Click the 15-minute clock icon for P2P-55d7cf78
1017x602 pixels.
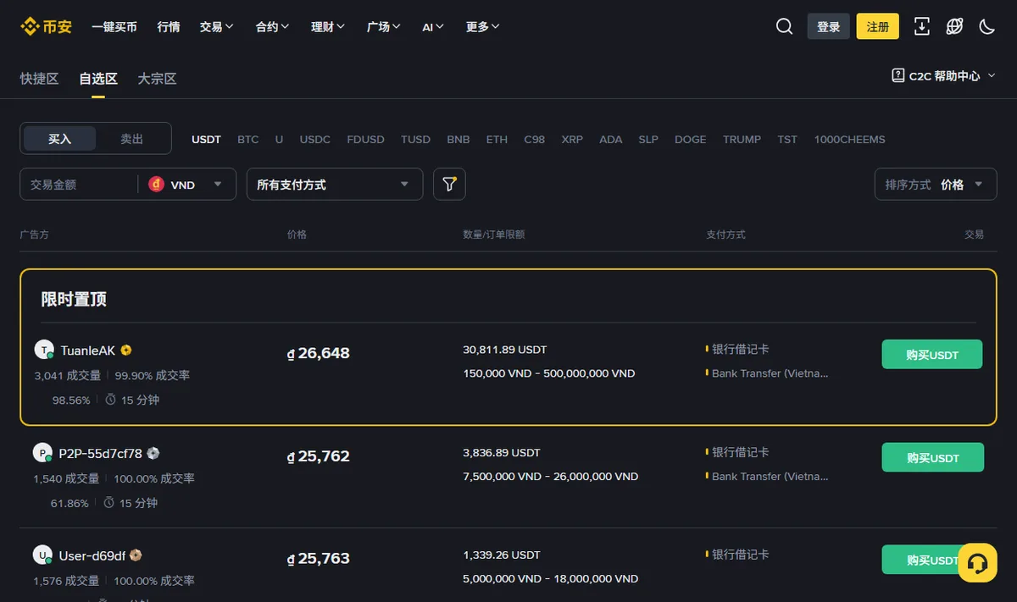(108, 503)
